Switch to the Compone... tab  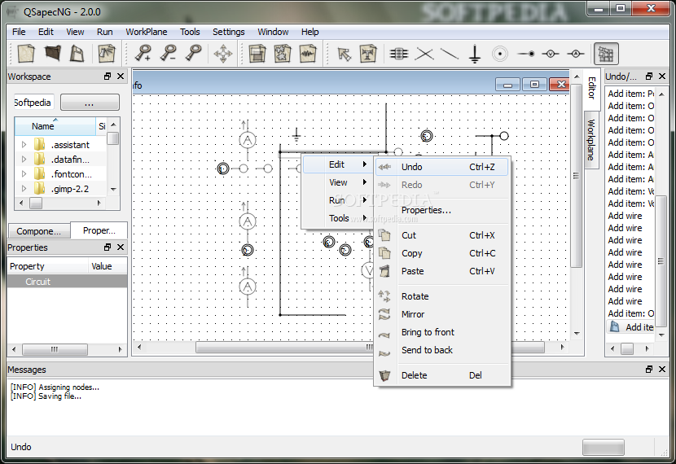tap(39, 231)
